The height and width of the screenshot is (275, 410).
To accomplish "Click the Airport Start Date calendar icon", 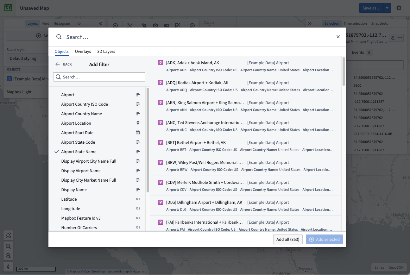I will (x=138, y=133).
